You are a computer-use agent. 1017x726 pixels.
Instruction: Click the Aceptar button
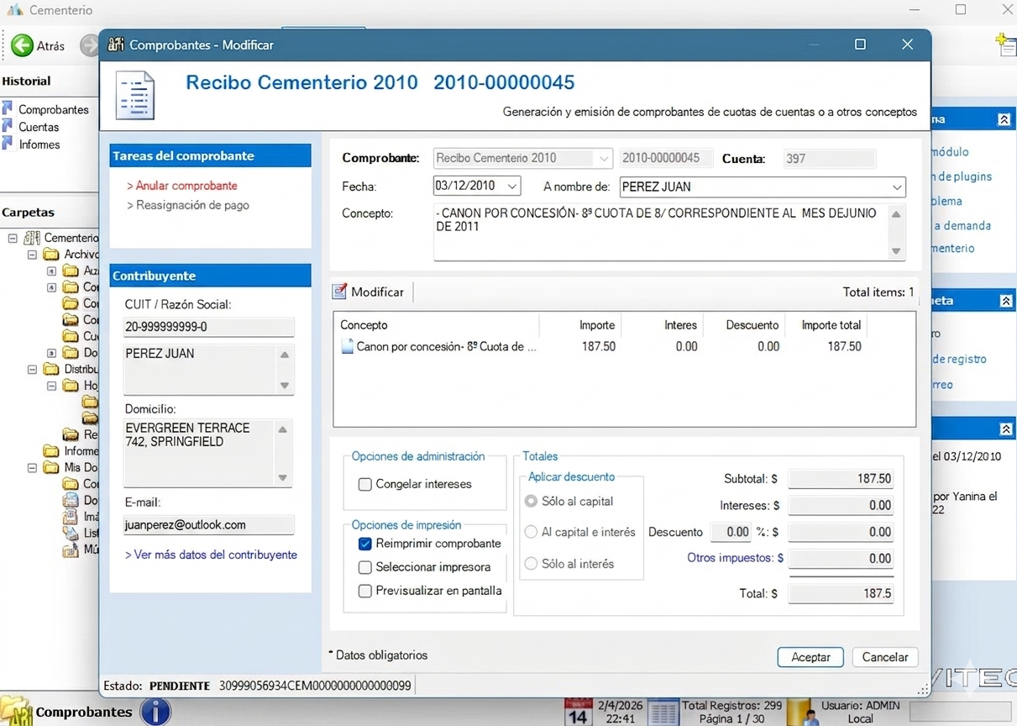tap(810, 657)
